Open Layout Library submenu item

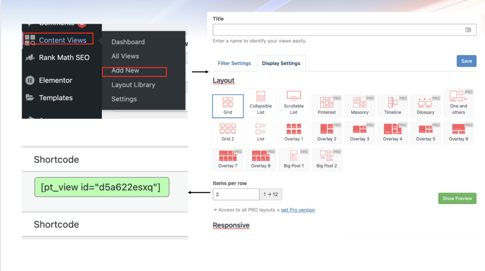click(x=133, y=85)
